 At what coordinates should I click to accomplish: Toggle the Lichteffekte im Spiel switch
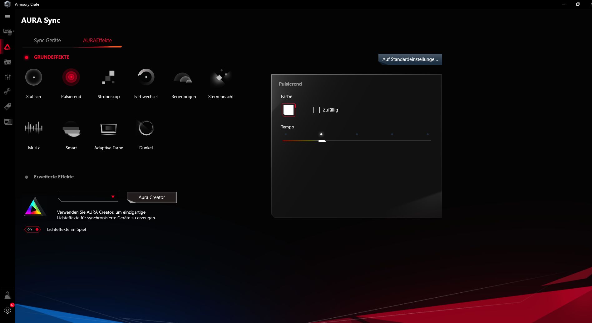point(32,229)
